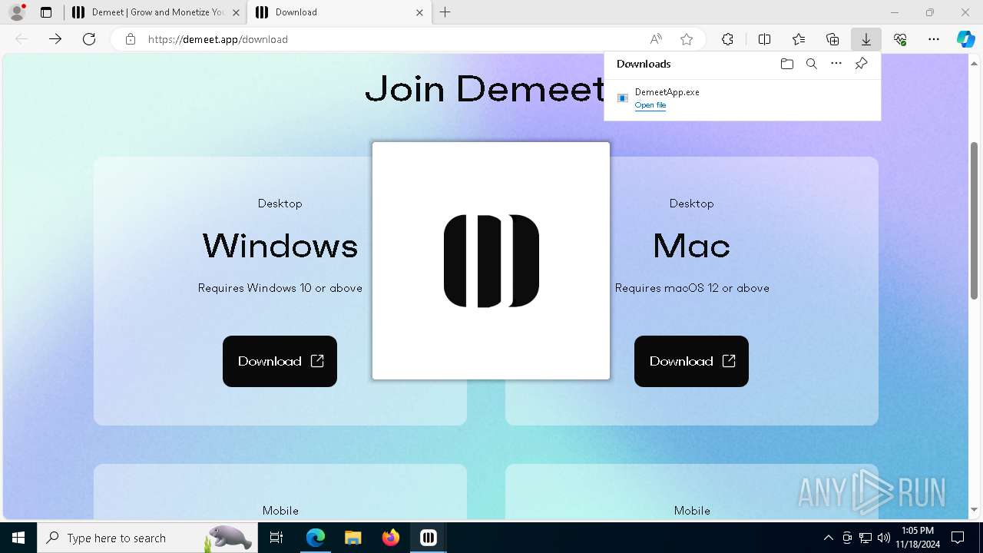Image resolution: width=983 pixels, height=553 pixels.
Task: Open the volume control tray icon
Action: (883, 538)
